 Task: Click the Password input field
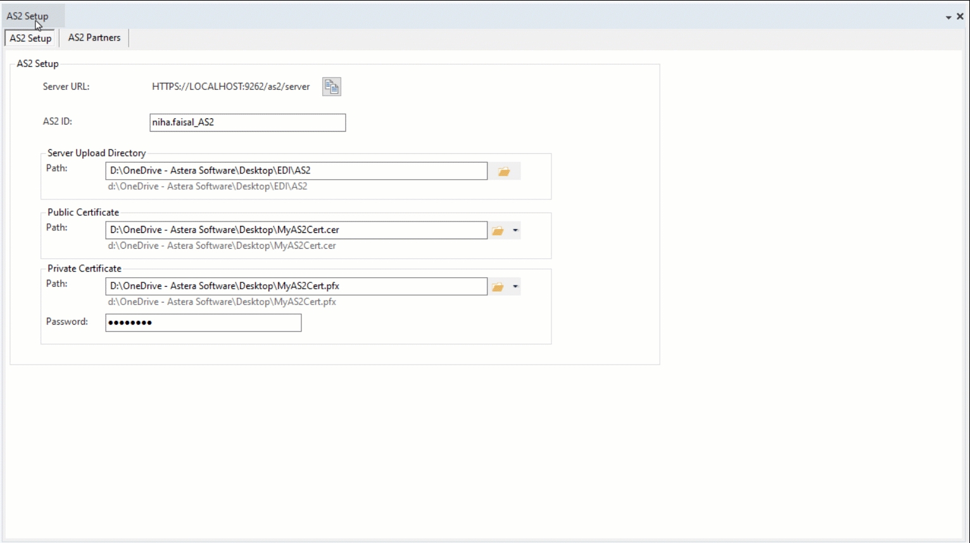(203, 323)
